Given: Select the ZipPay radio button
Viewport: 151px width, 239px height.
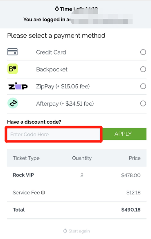Looking at the screenshot, I should click(x=143, y=86).
